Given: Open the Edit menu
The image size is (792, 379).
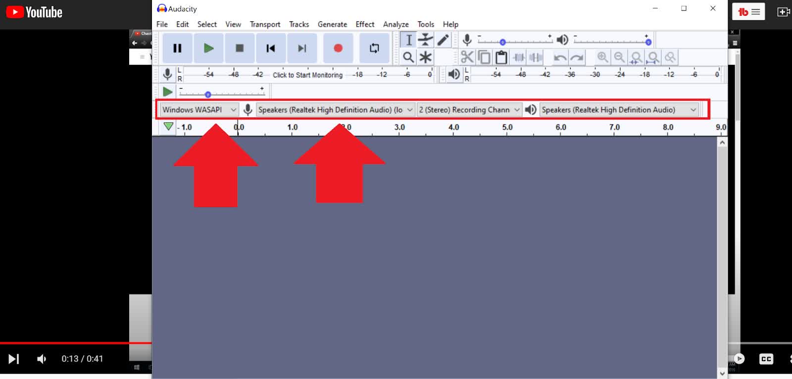Looking at the screenshot, I should coord(182,24).
